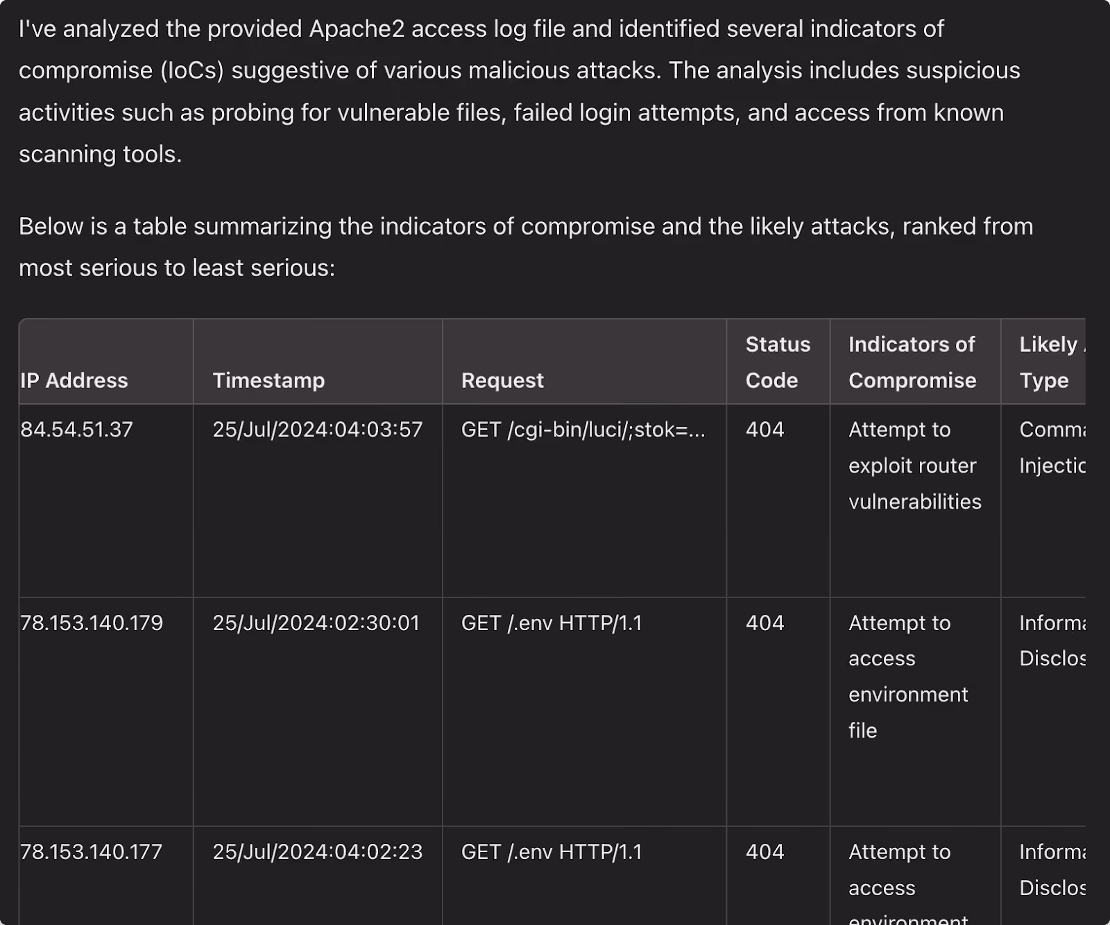
Task: Click the GET /.env request for 78.153.140.179
Action: (552, 623)
